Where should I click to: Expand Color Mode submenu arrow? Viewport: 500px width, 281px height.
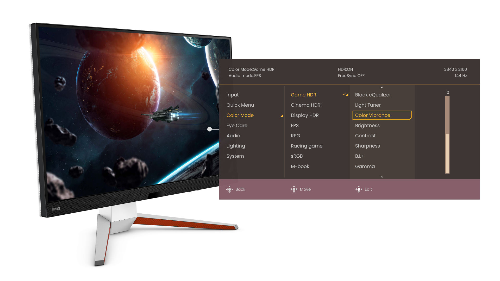[282, 115]
